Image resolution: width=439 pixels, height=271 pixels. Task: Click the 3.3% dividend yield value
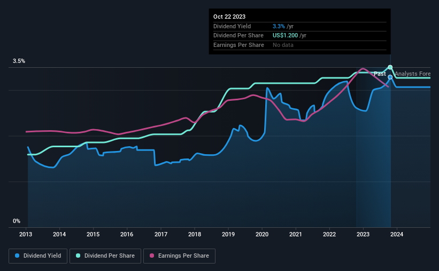pos(279,26)
